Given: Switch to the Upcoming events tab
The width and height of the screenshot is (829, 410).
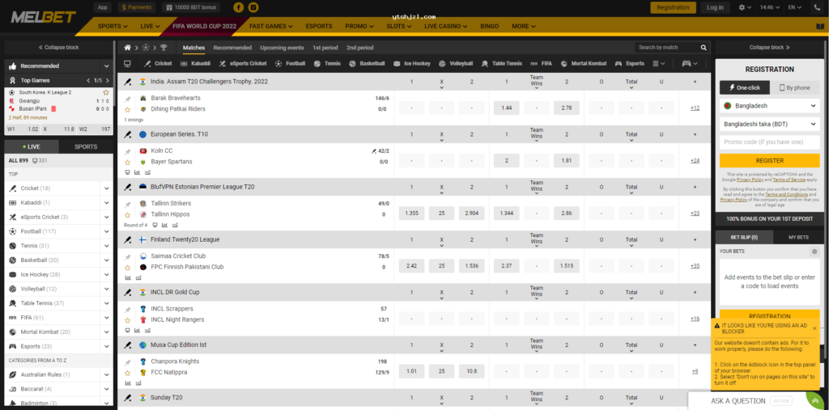Looking at the screenshot, I should point(282,48).
